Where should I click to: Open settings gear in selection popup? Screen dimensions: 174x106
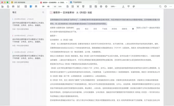click(x=133, y=29)
